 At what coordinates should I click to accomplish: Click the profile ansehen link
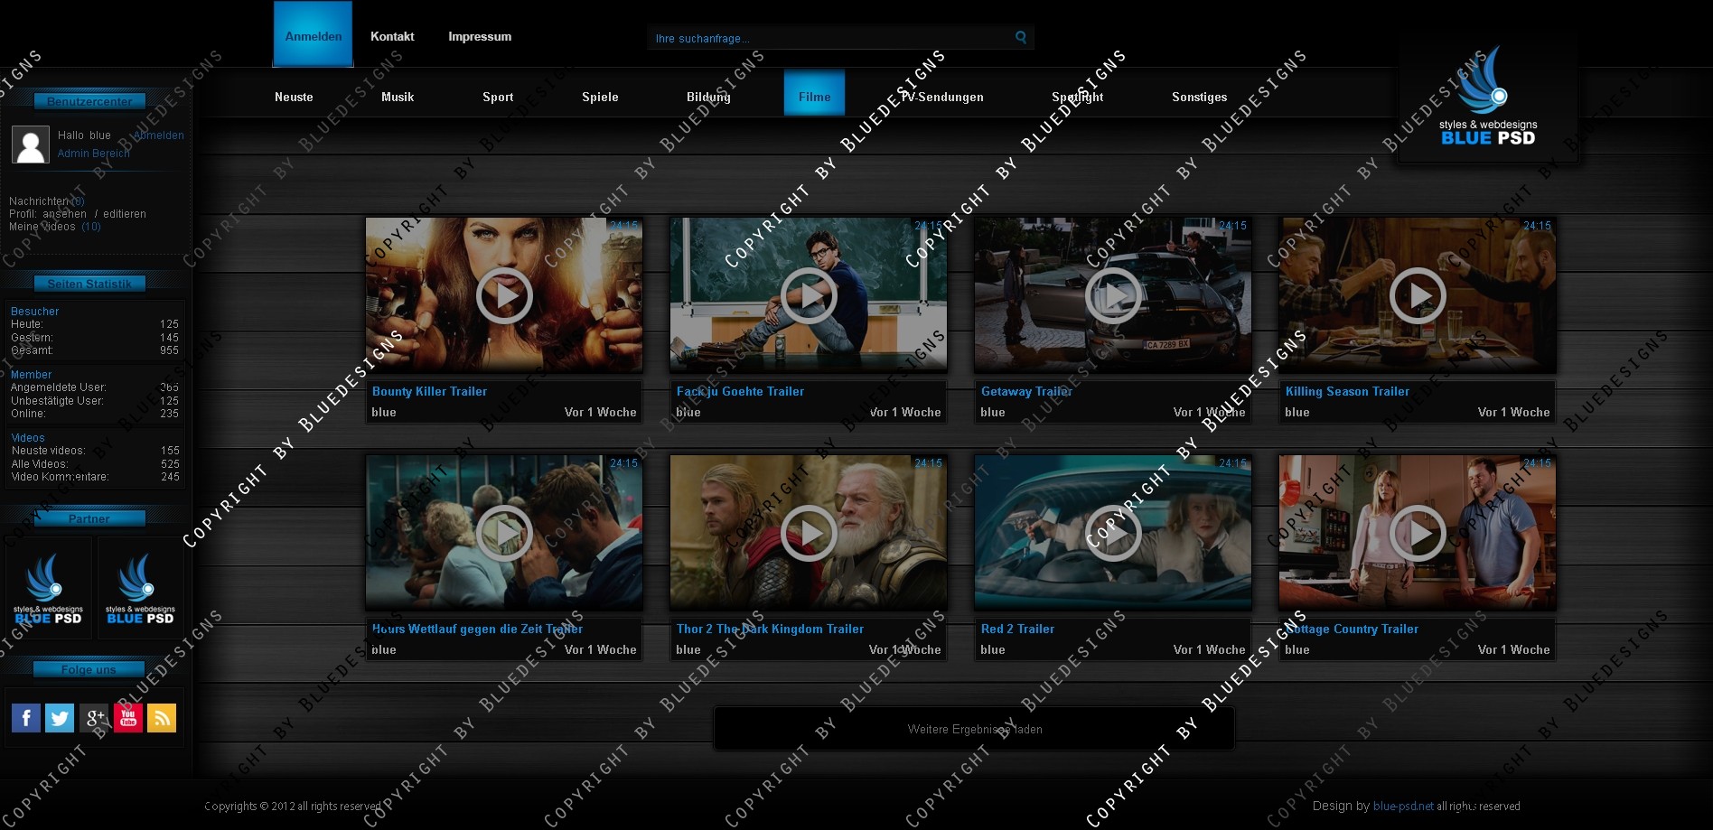coord(65,214)
